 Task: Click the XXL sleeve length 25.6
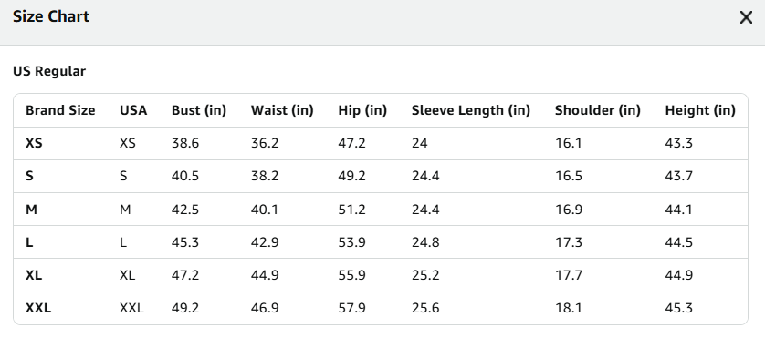click(x=424, y=308)
